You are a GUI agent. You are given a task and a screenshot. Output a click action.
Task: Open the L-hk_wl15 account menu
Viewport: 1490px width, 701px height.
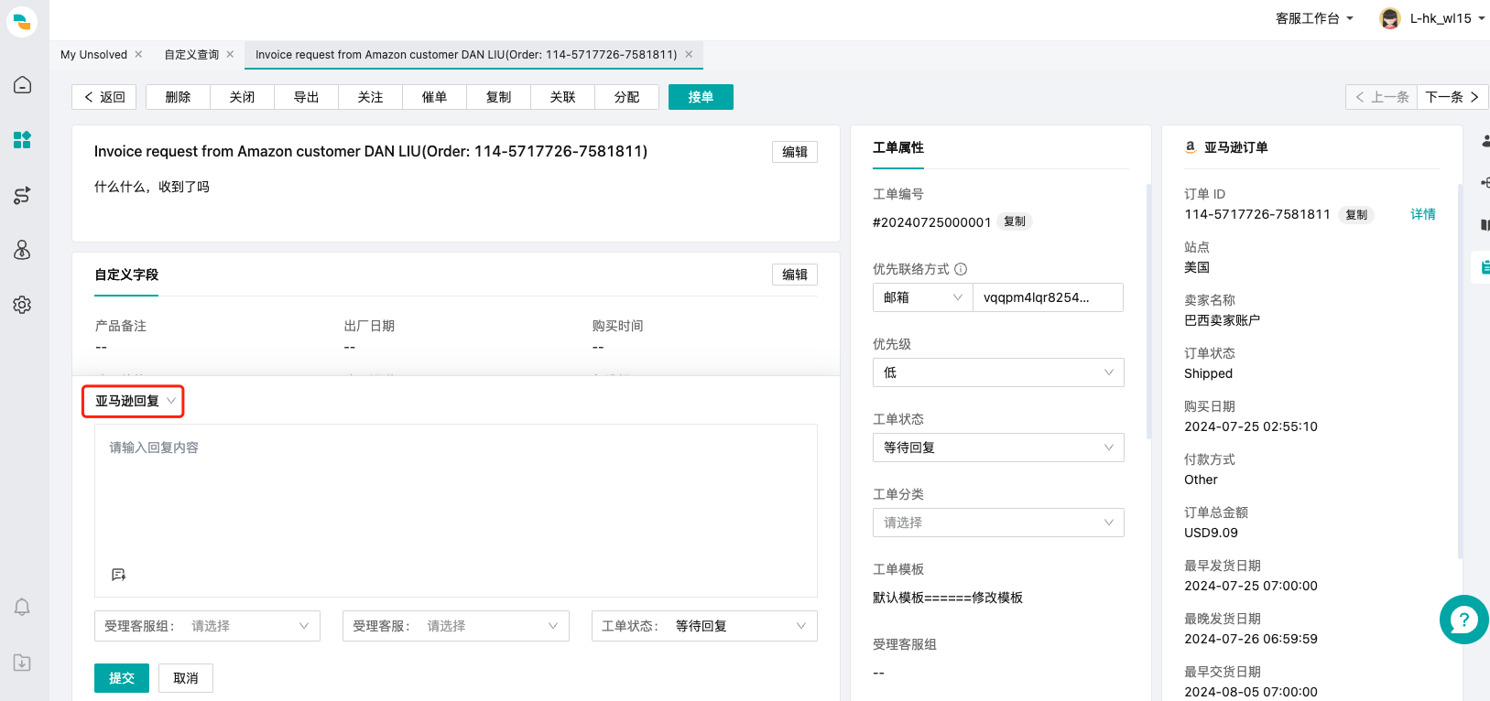click(x=1447, y=18)
